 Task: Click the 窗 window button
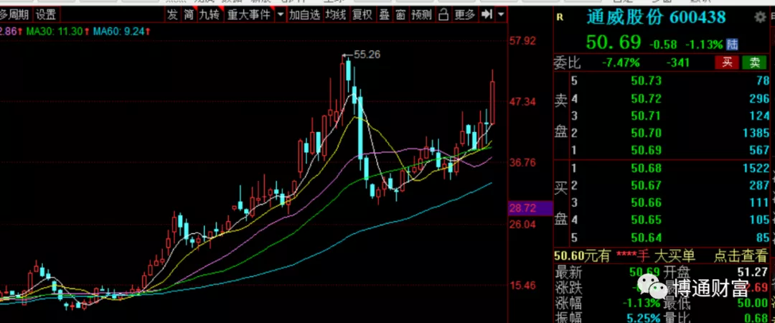[x=400, y=15]
